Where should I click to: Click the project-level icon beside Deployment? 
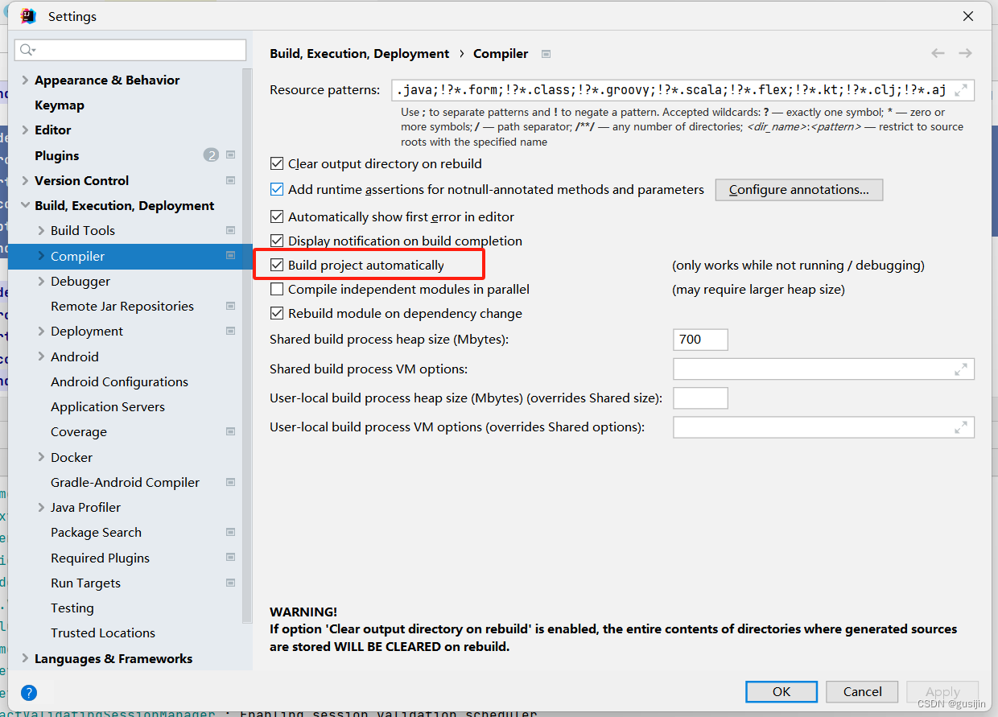(x=231, y=331)
